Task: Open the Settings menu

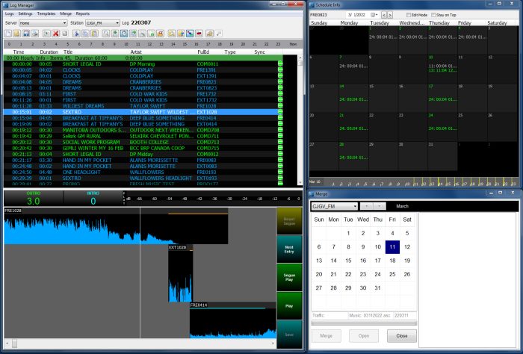Action: pyautogui.click(x=25, y=13)
